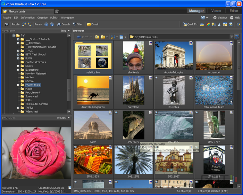Click the camera acquire icon in the toolbar
Image resolution: width=243 pixels, height=195 pixels.
[x=7, y=24]
